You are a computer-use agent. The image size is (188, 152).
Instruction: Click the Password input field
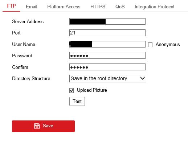[x=107, y=56]
